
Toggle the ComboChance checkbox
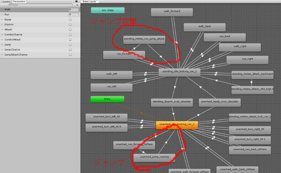point(70,34)
